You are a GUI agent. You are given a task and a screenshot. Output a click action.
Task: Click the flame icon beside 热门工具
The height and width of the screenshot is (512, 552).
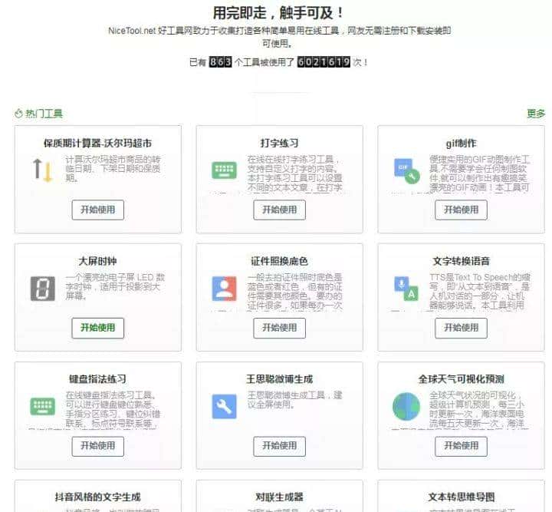(18, 114)
